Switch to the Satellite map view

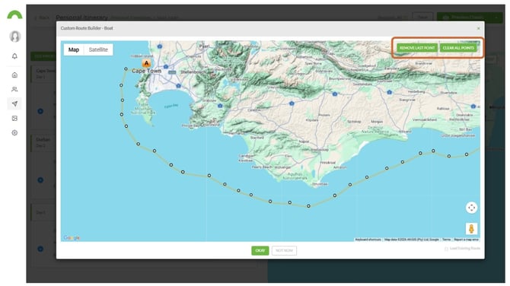[98, 49]
